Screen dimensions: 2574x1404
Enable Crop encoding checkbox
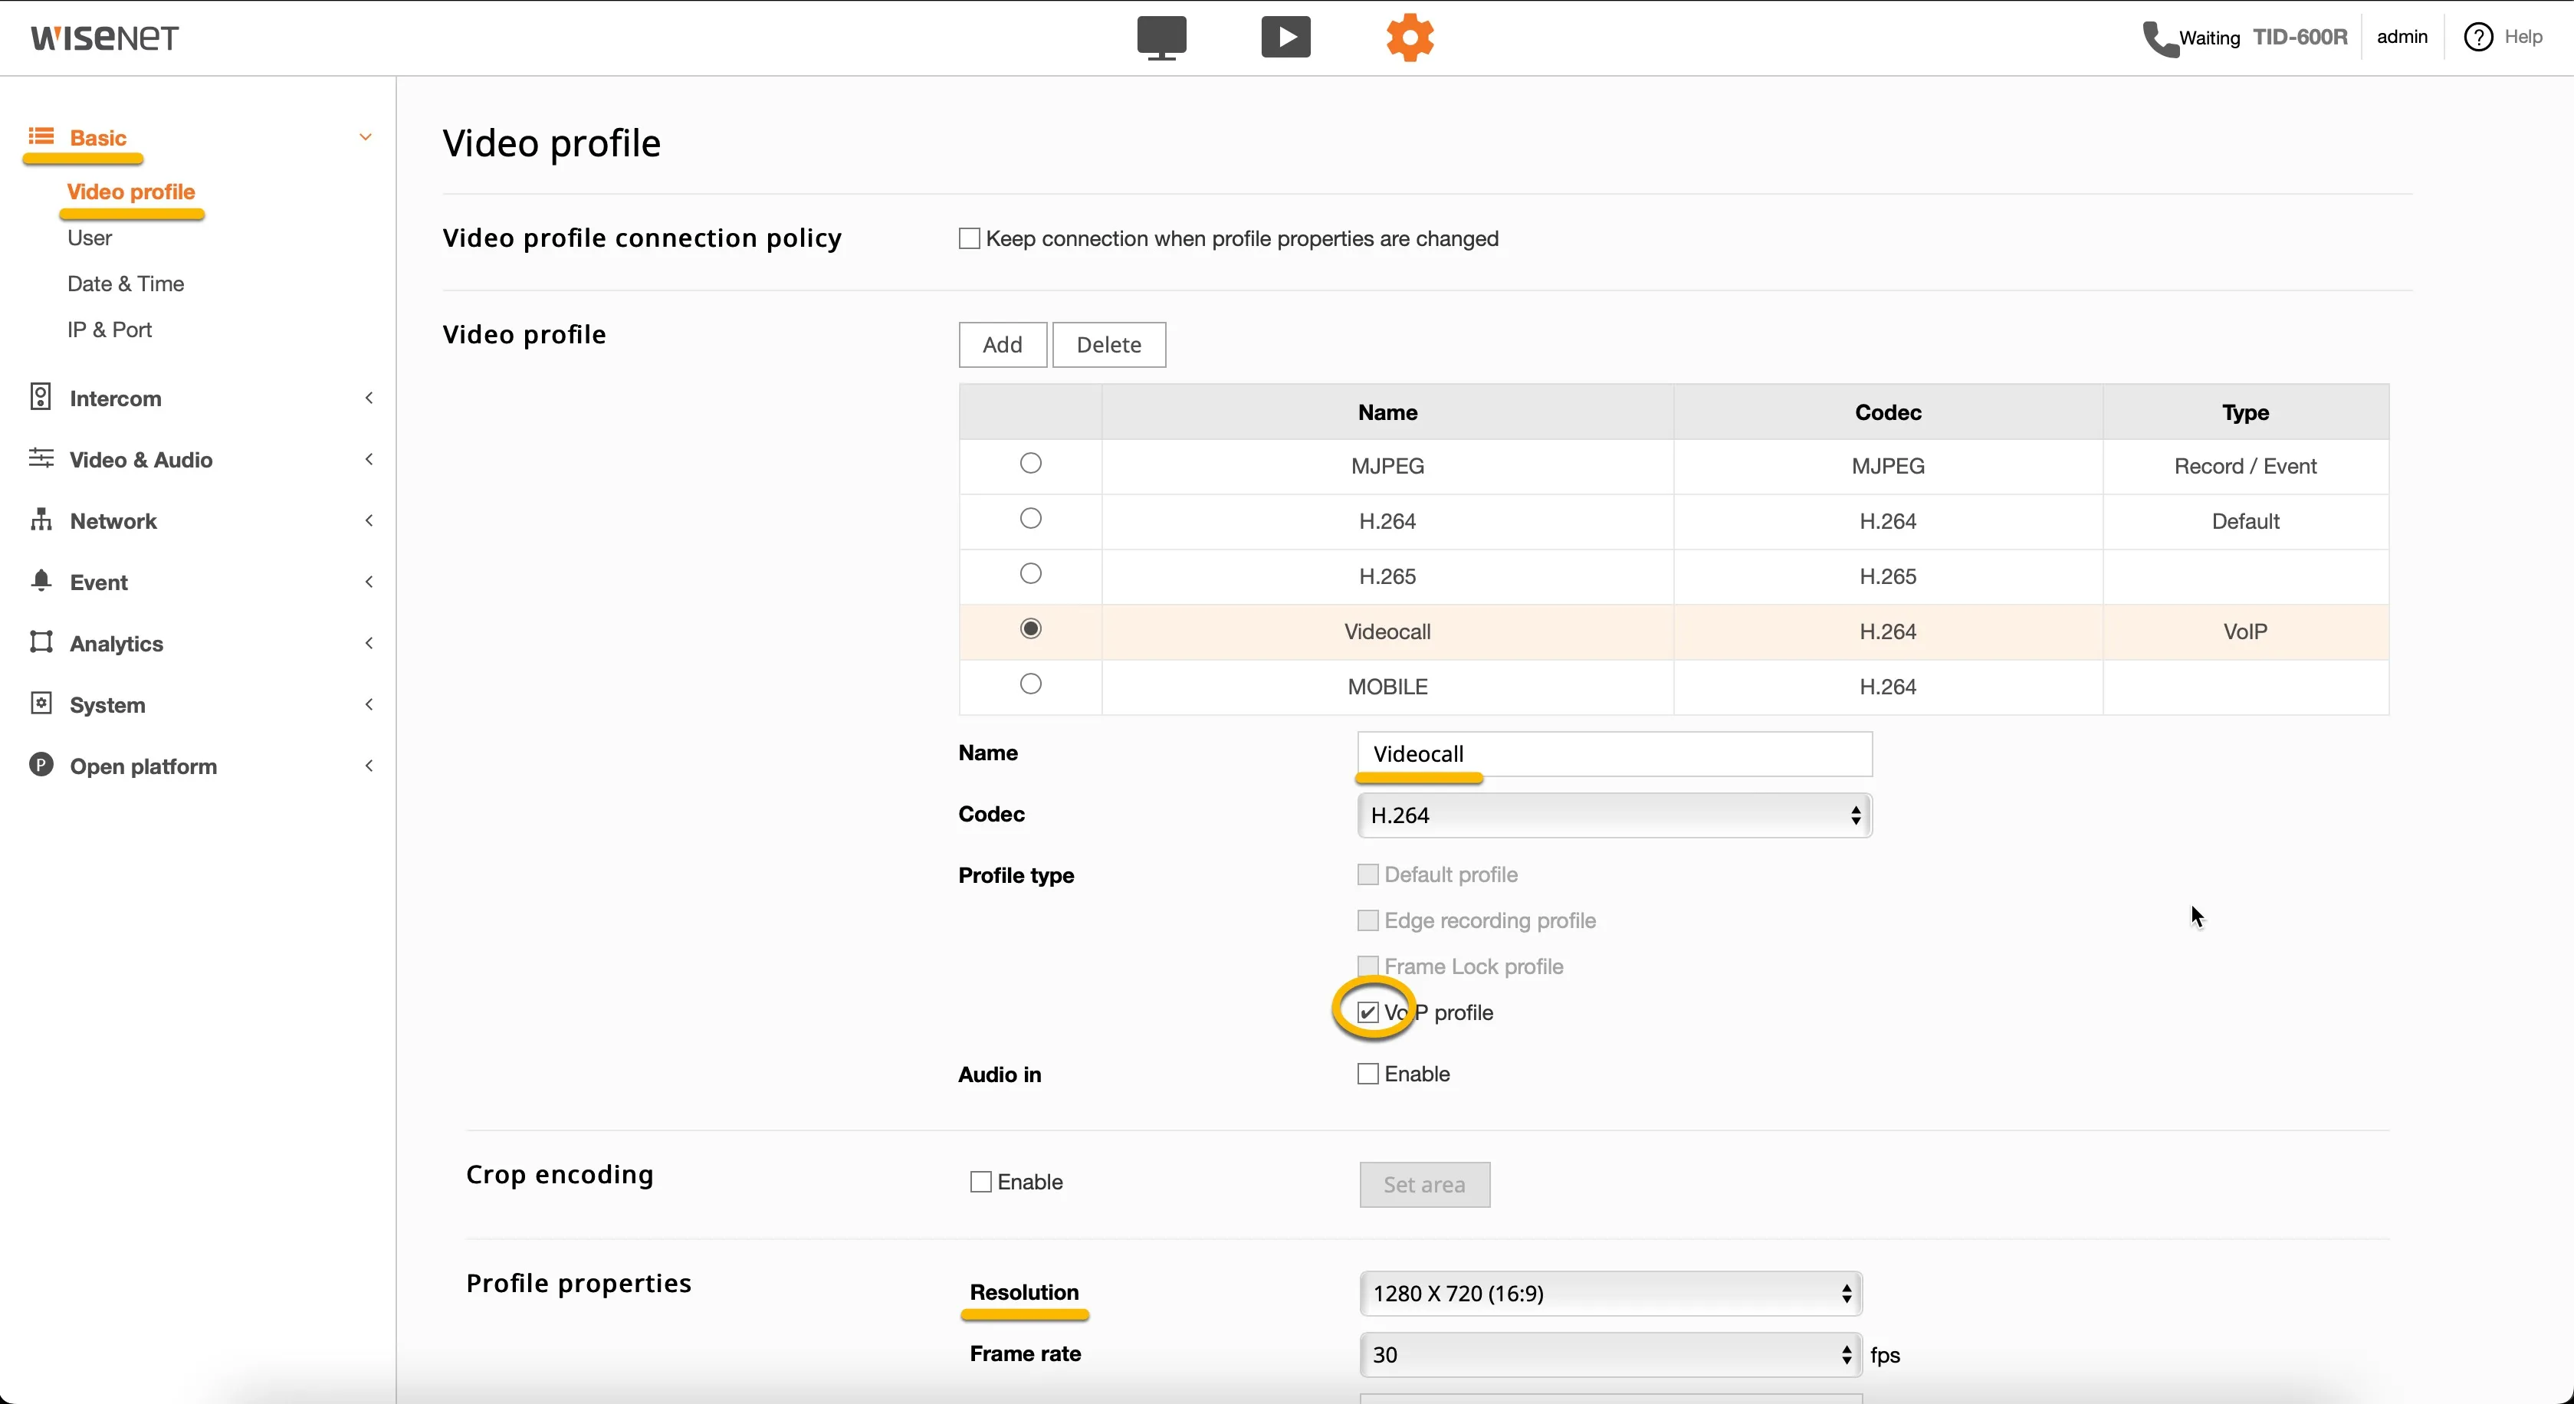[981, 1183]
